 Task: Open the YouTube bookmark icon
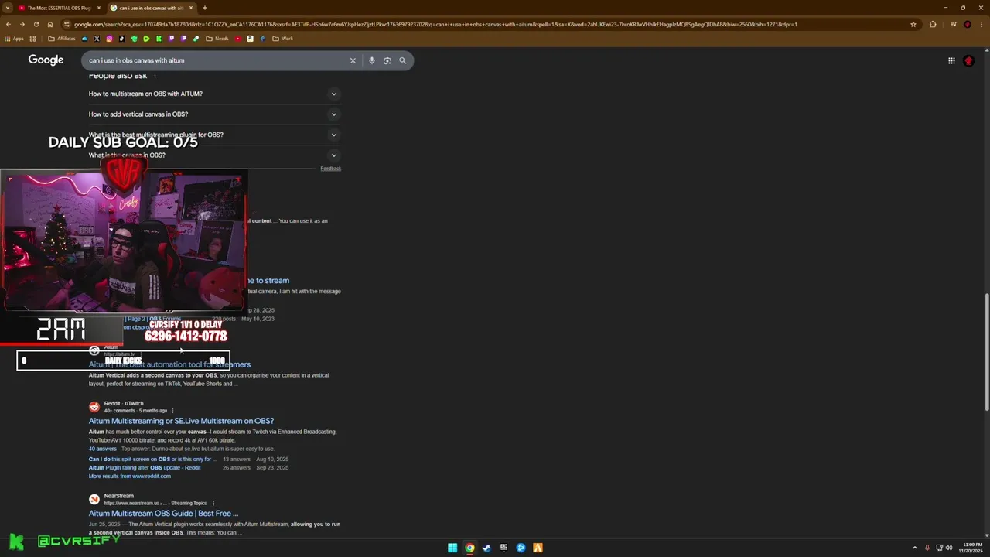pos(238,39)
